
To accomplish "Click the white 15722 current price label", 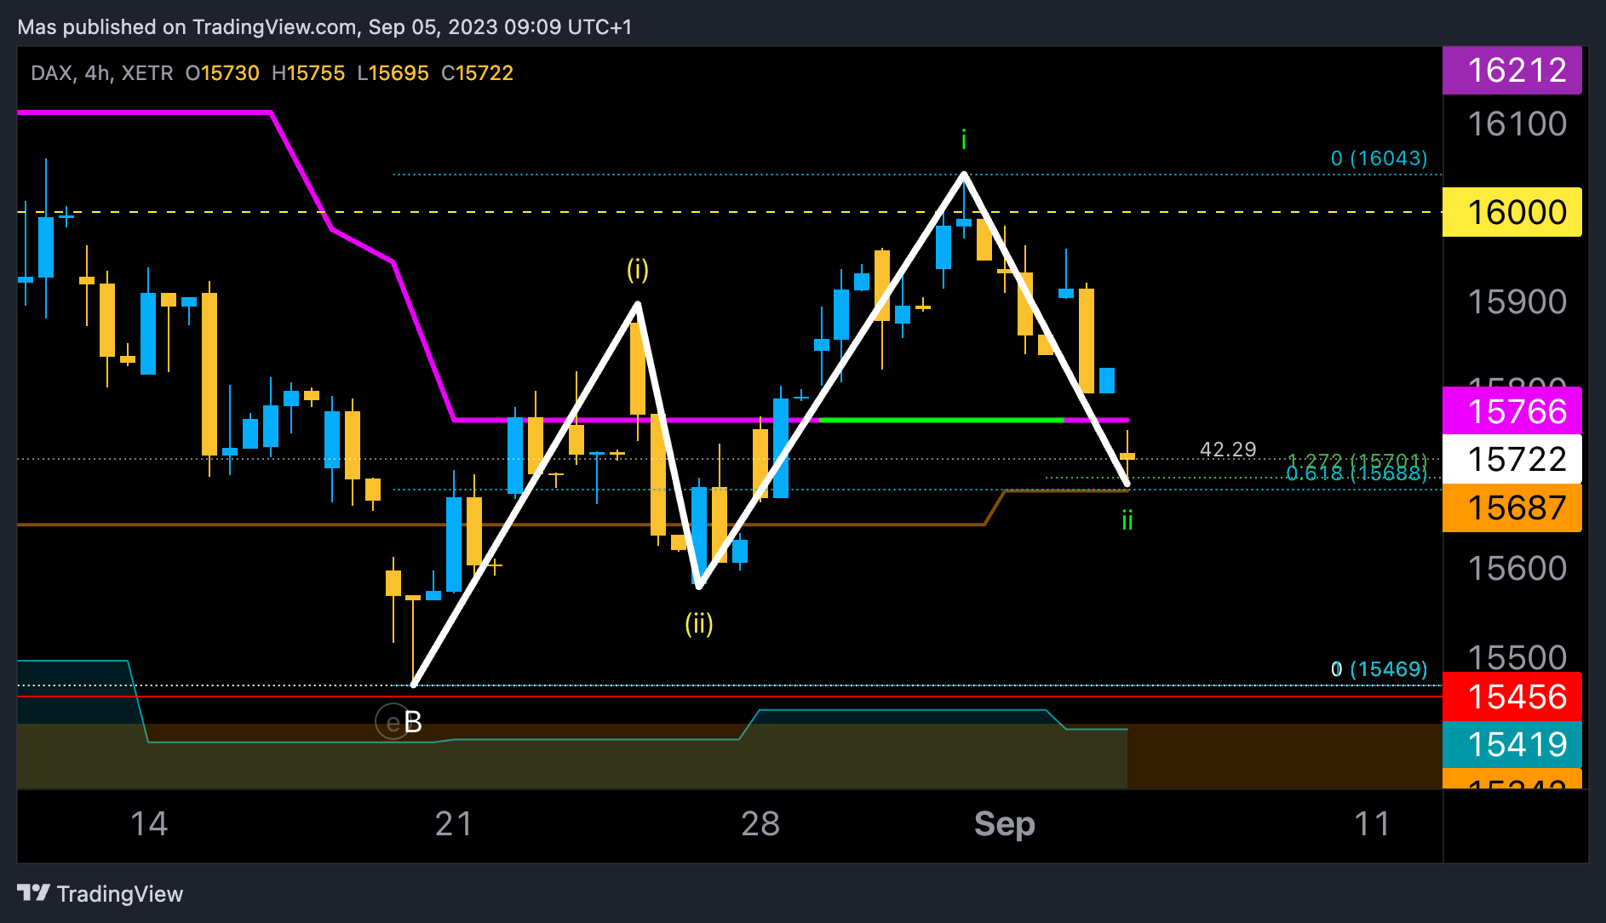I will coord(1511,459).
